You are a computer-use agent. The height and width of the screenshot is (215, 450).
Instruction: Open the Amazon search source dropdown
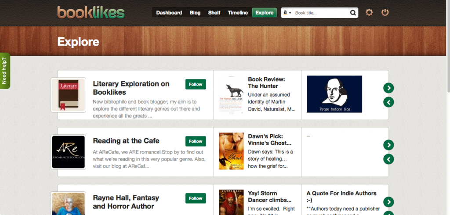(x=287, y=13)
